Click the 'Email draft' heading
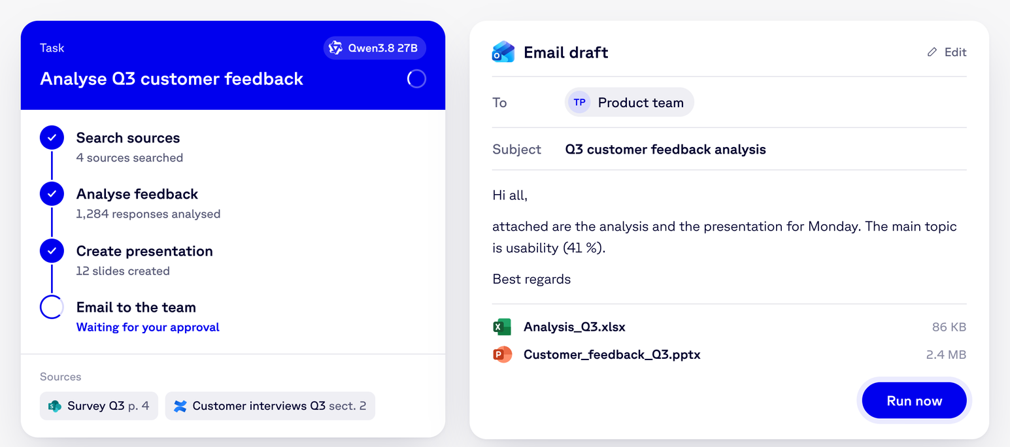This screenshot has width=1010, height=447. 566,52
